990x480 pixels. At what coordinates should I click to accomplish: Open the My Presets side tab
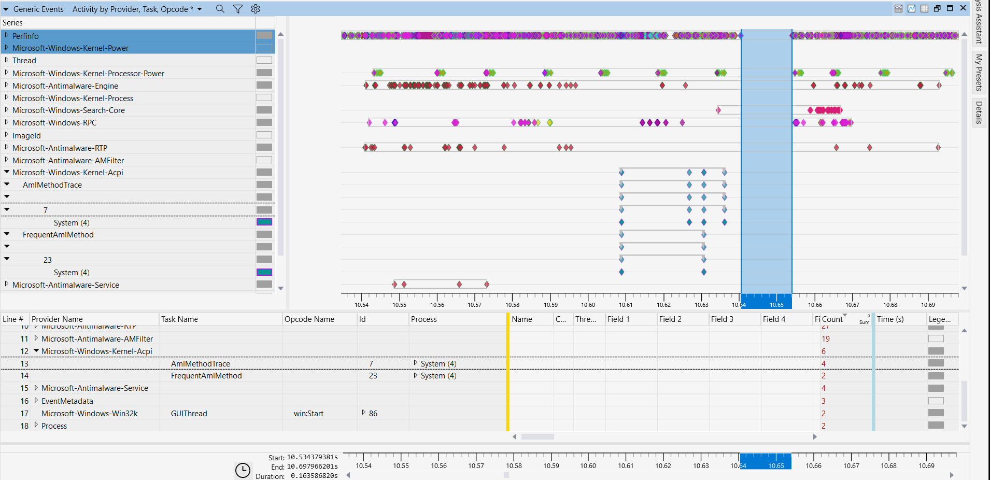pos(979,73)
